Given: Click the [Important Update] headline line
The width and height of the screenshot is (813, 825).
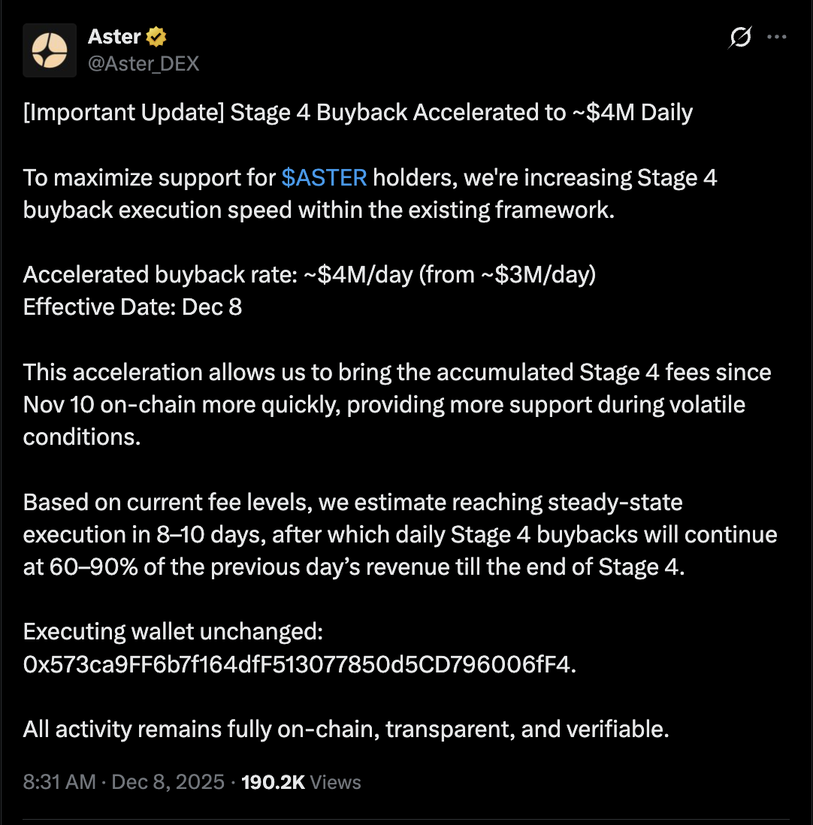Looking at the screenshot, I should click(358, 113).
